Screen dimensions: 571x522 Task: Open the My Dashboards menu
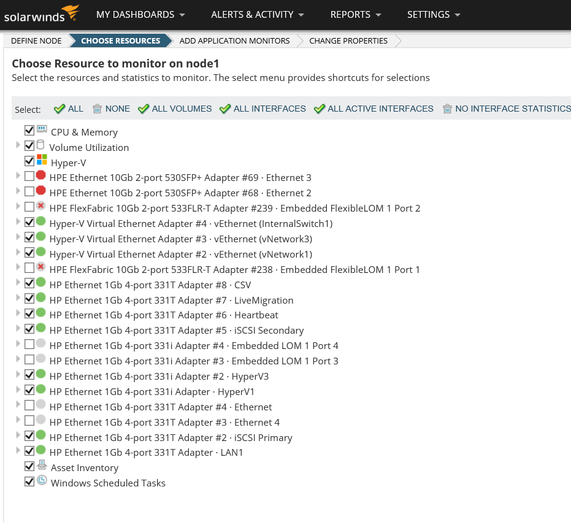(140, 15)
